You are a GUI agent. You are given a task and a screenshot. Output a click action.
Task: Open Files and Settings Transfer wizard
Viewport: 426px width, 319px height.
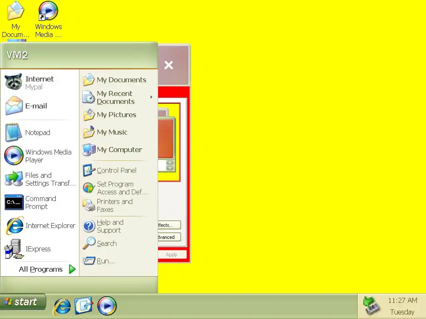click(40, 179)
